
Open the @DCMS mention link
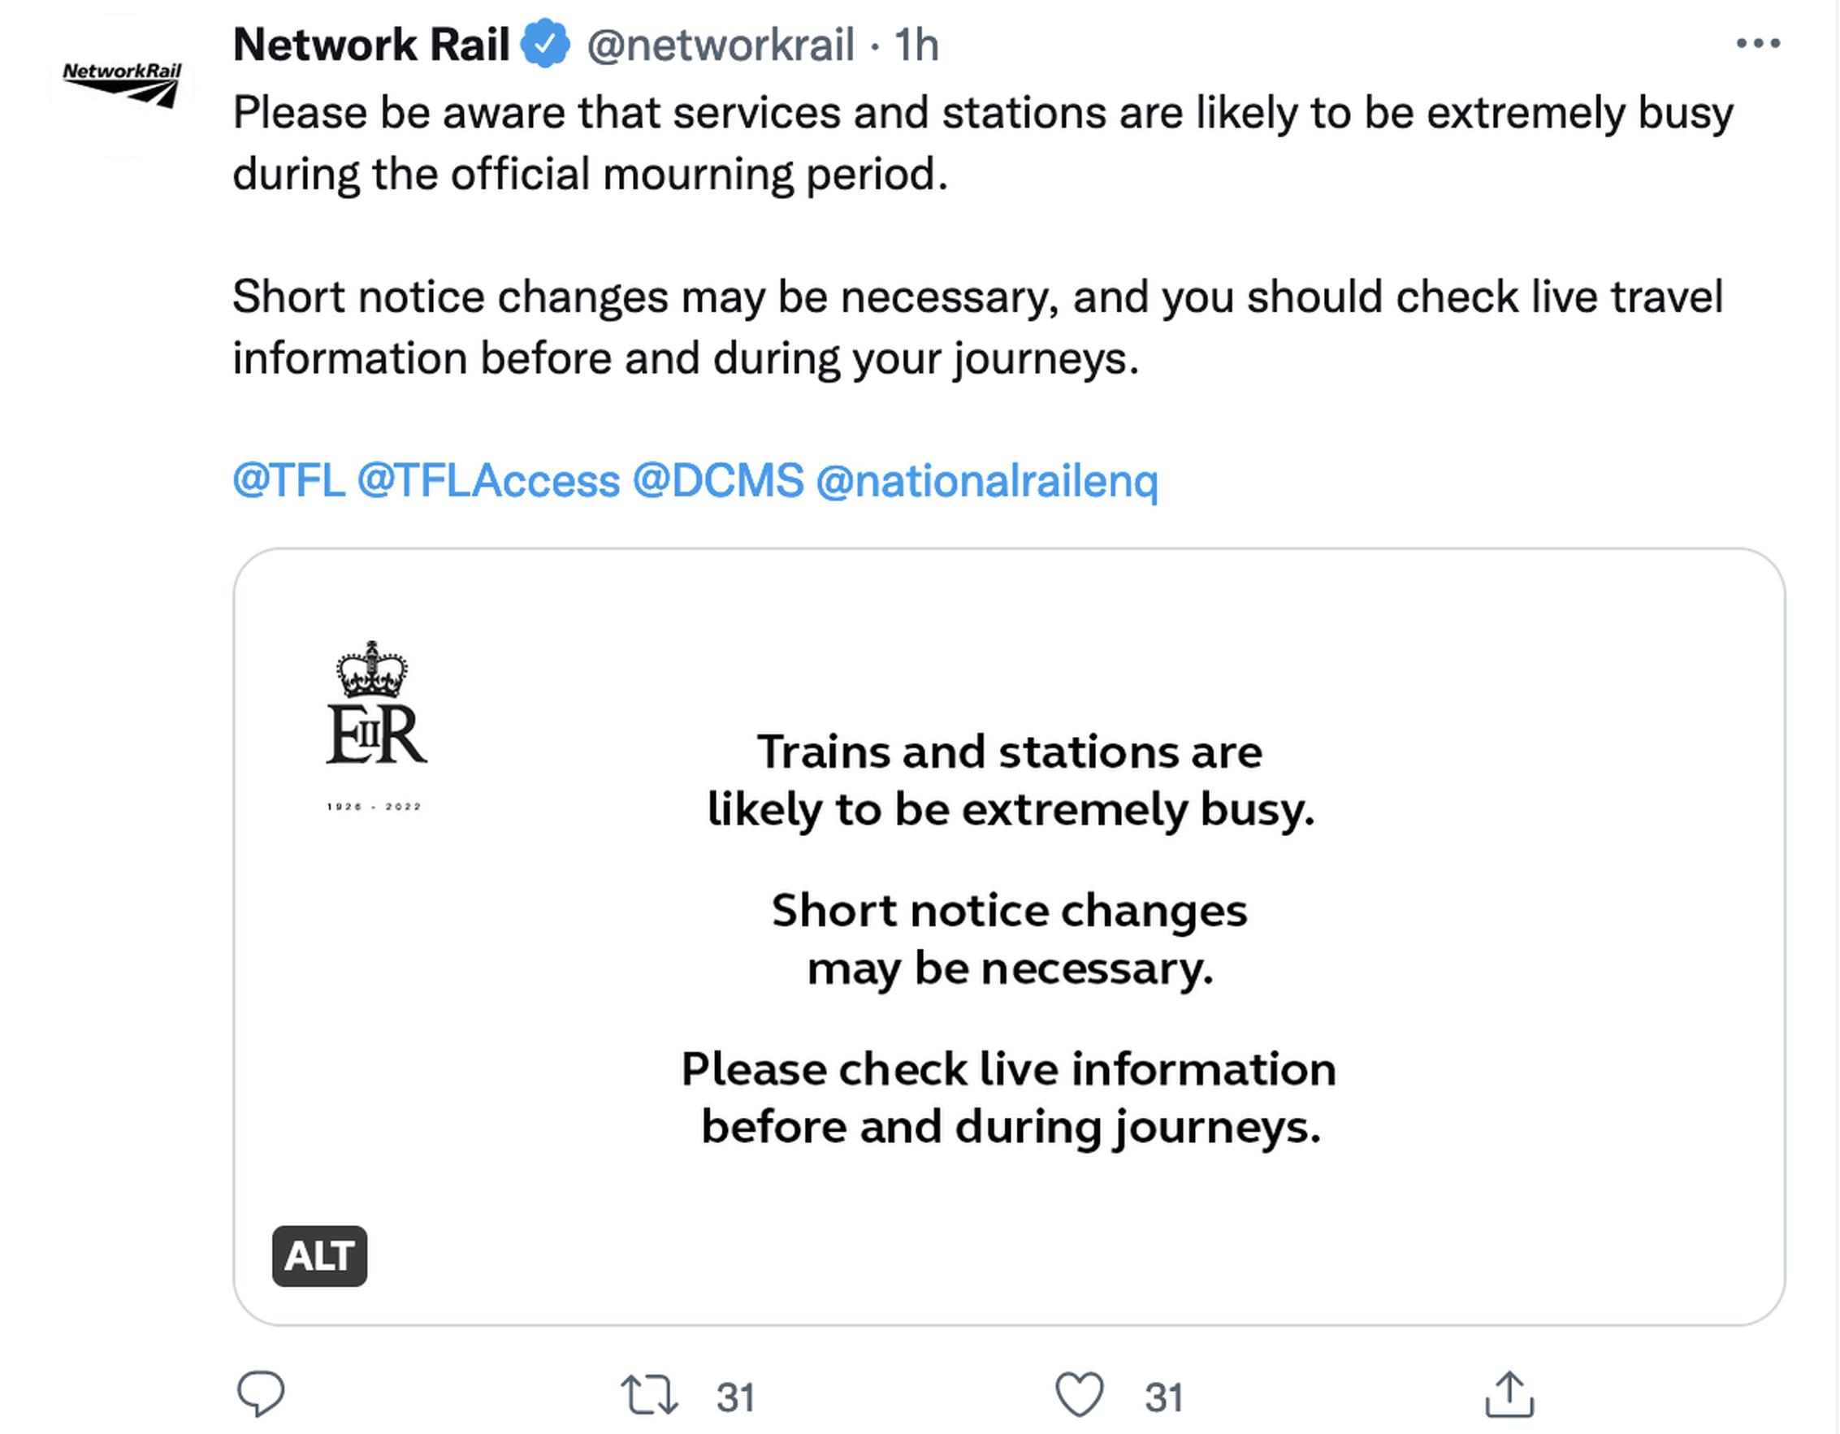coord(718,481)
